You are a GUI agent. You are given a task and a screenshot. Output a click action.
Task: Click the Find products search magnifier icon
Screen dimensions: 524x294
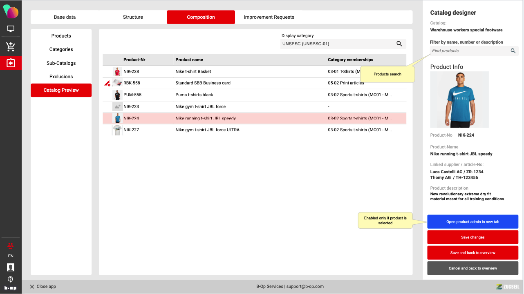(x=513, y=51)
